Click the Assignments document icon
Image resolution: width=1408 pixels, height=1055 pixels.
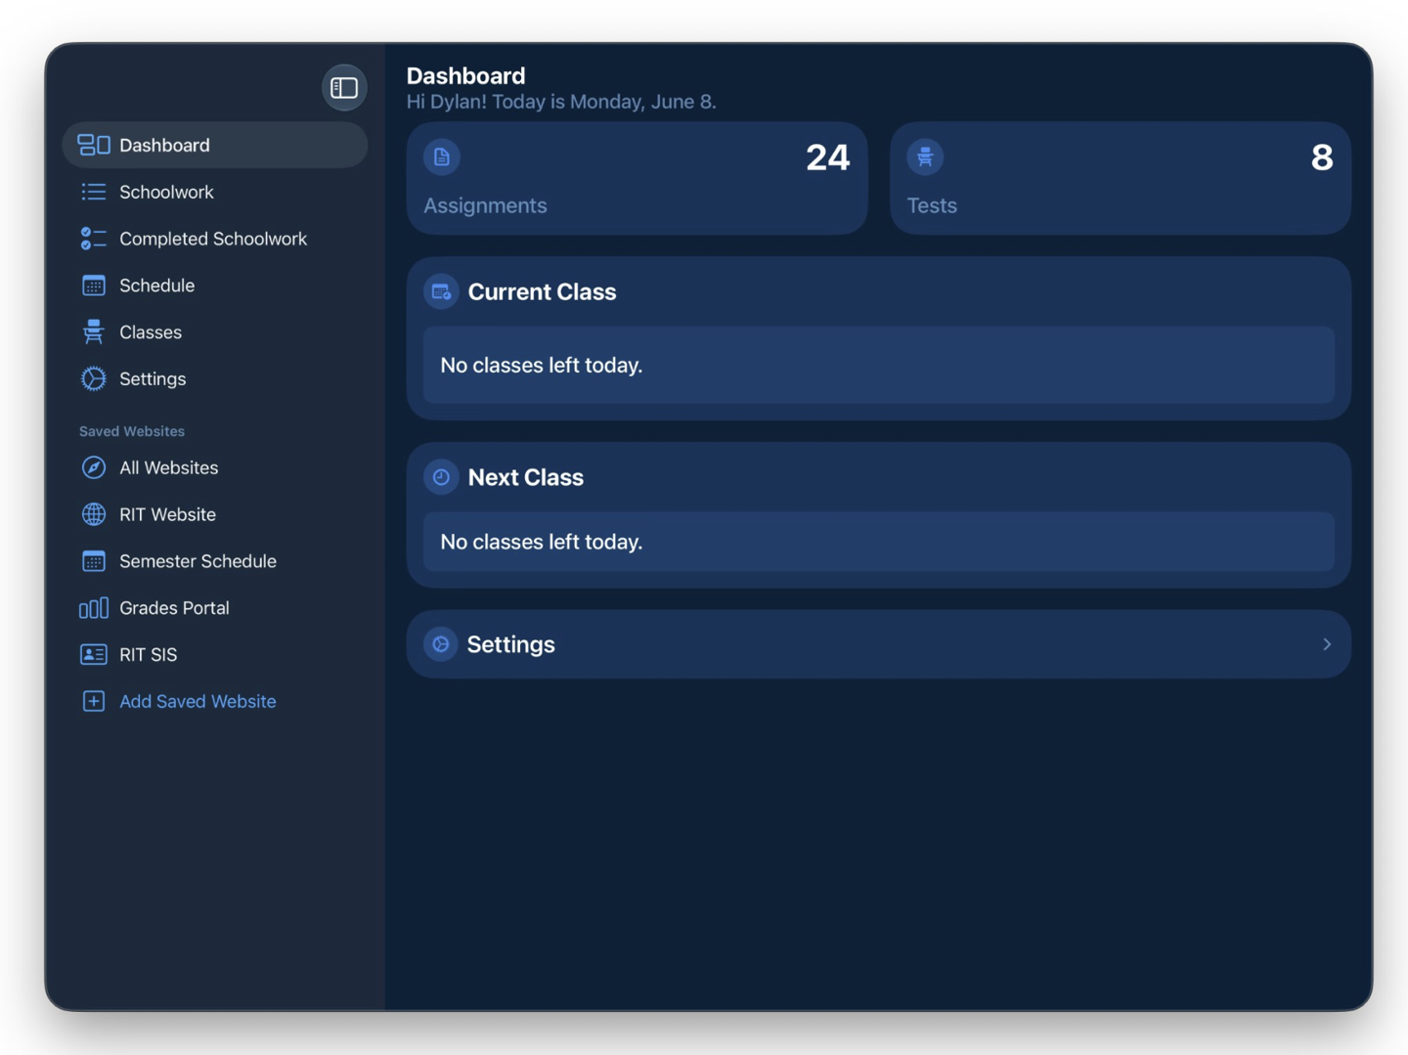pyautogui.click(x=442, y=156)
